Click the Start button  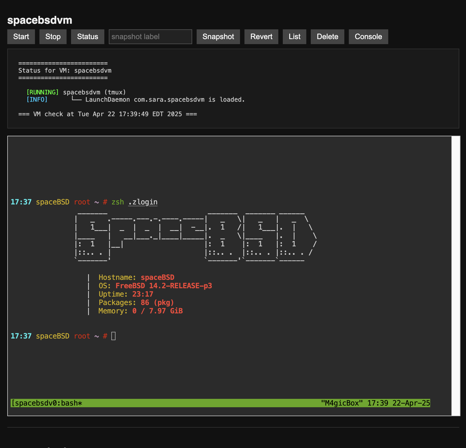(x=21, y=37)
